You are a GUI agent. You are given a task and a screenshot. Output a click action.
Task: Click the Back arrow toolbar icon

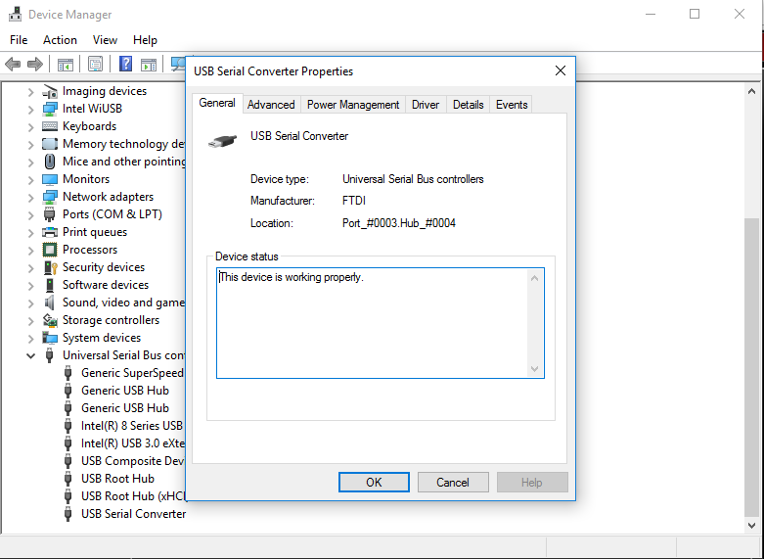click(13, 65)
